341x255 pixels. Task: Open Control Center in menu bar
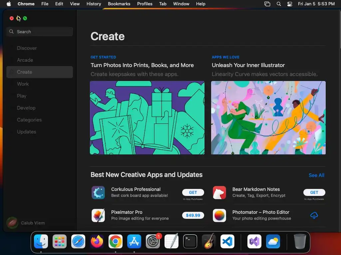coord(290,4)
